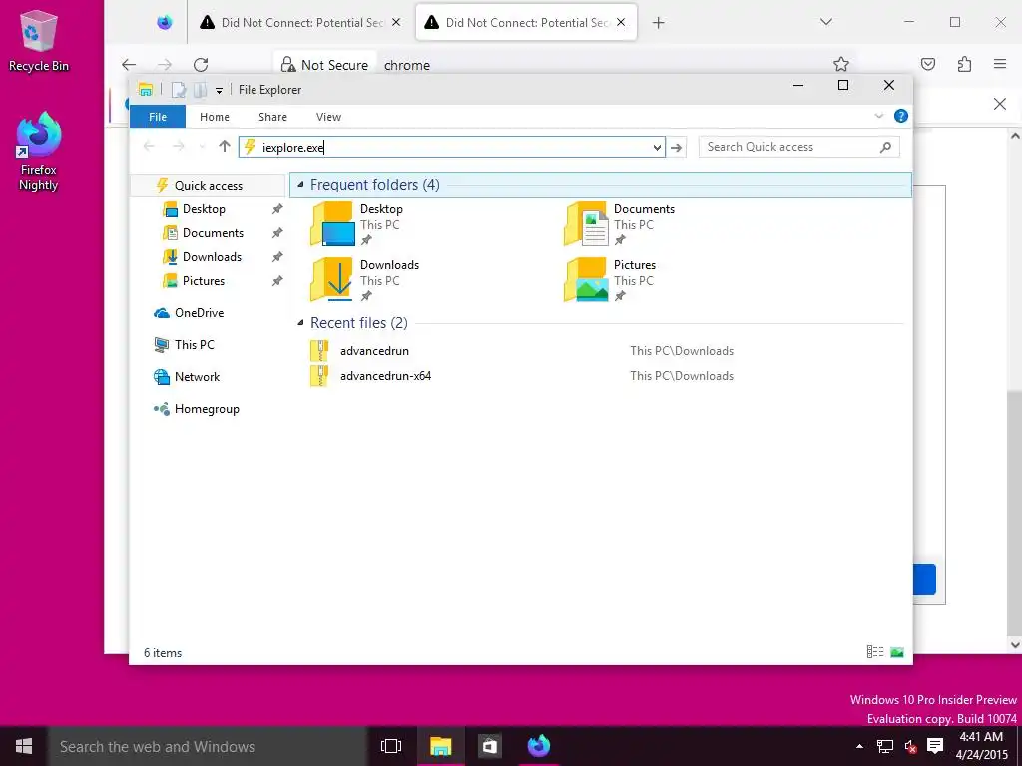Select Homegroup in navigation pane
The image size is (1022, 766).
(207, 409)
